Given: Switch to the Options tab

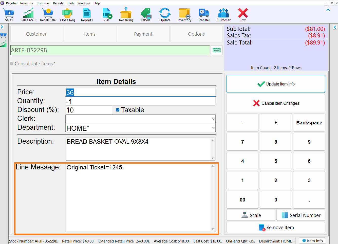Looking at the screenshot, I should pos(196,34).
